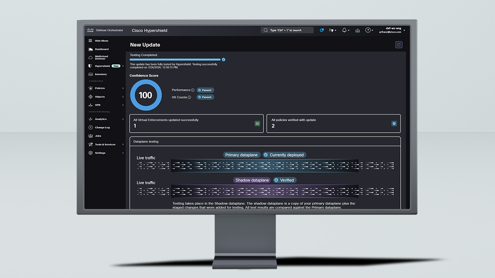Open the help question mark dropdown
Image resolution: width=495 pixels, height=278 pixels.
click(369, 30)
